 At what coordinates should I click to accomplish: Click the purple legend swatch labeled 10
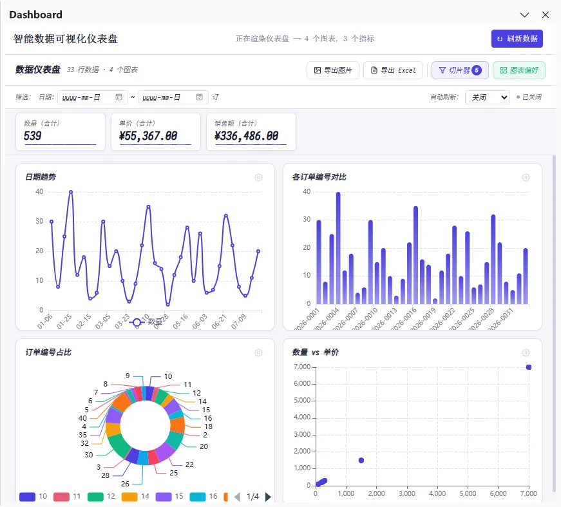(x=27, y=497)
